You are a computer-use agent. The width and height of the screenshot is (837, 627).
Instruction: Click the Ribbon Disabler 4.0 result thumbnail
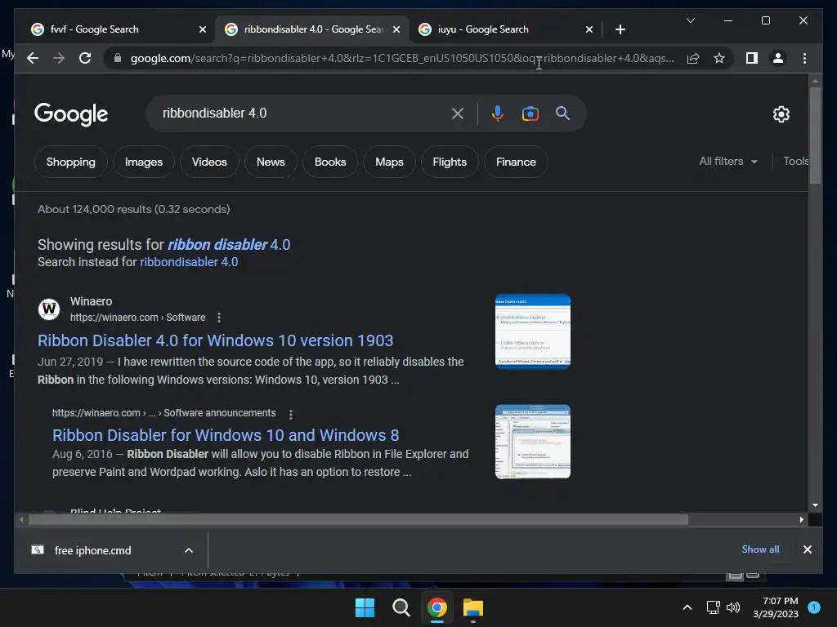[x=533, y=331]
